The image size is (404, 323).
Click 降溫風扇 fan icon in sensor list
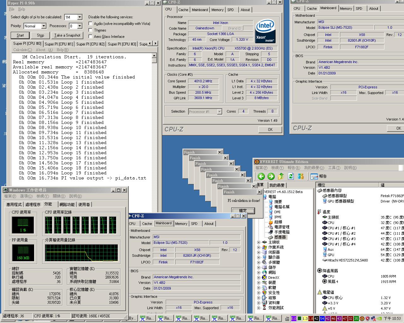319,271
